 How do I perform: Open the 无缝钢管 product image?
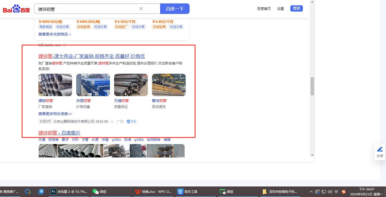[131, 85]
